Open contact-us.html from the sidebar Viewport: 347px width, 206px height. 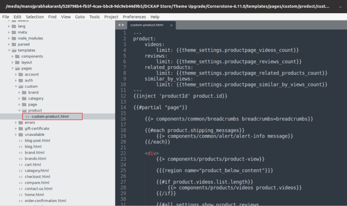(38, 189)
